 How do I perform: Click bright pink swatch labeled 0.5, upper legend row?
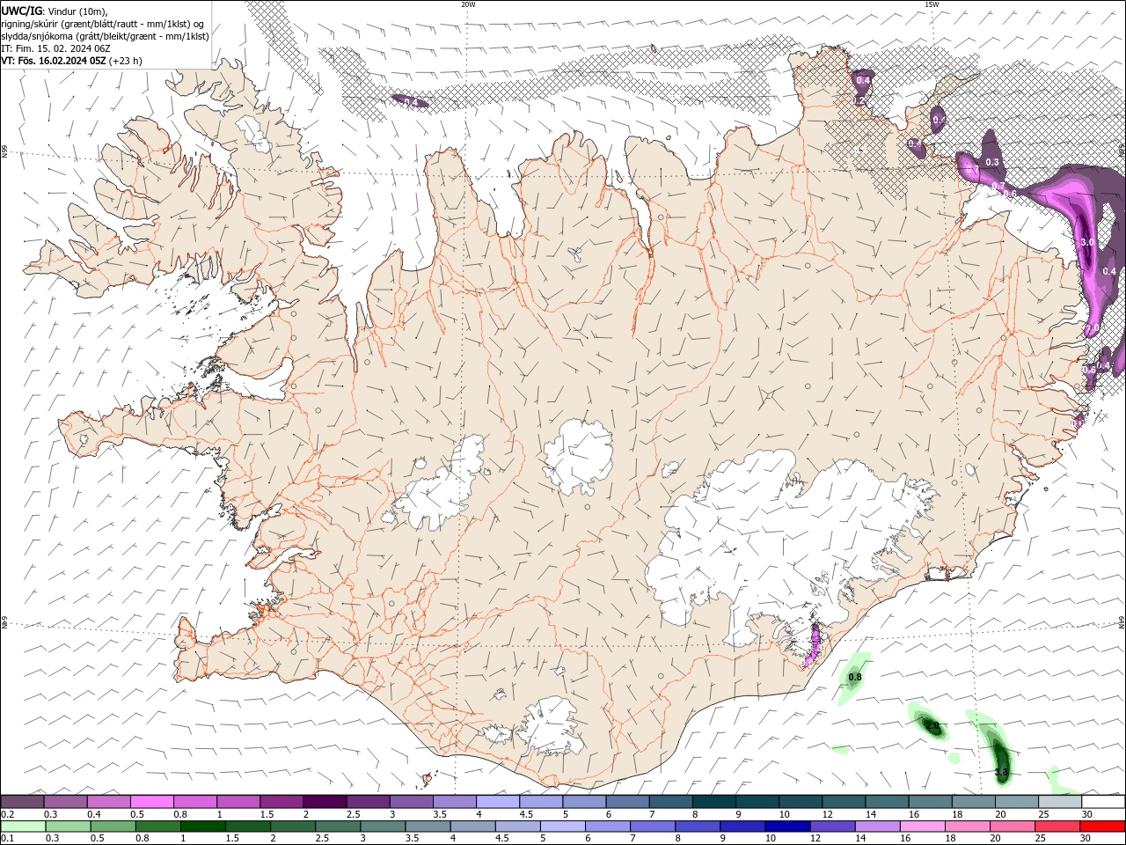point(151,802)
